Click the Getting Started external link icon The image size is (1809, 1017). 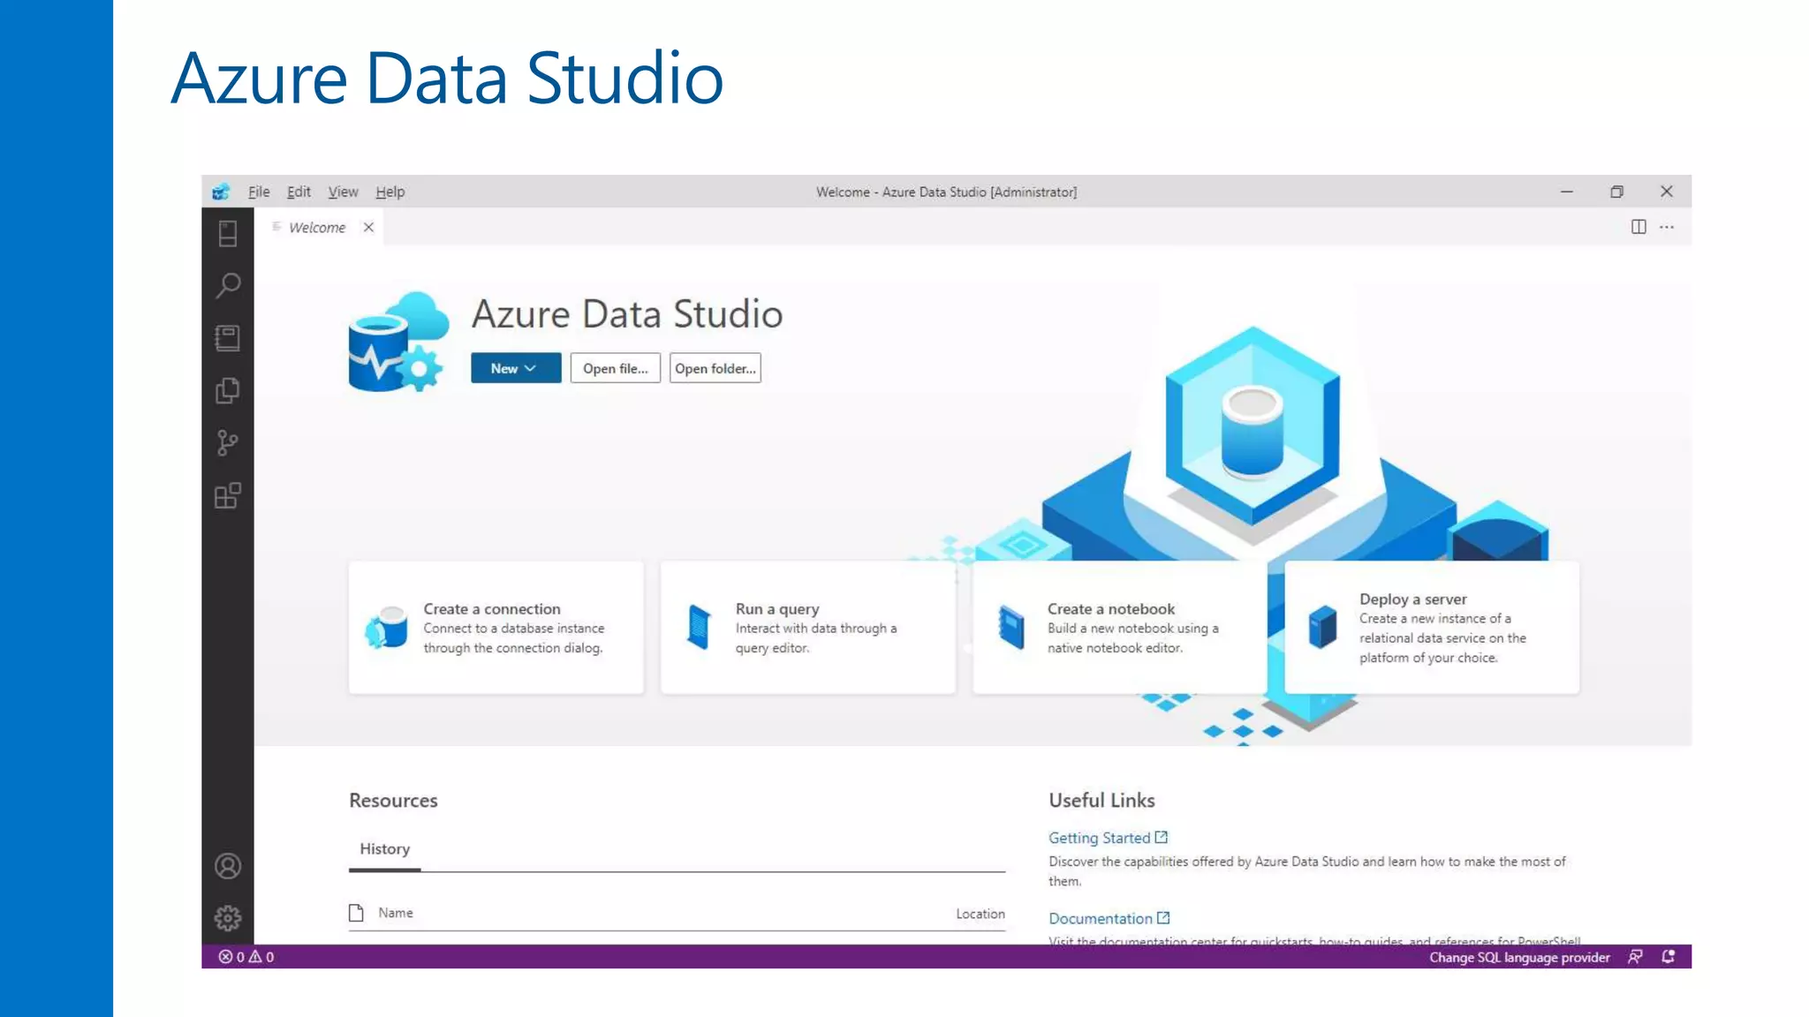pos(1162,837)
